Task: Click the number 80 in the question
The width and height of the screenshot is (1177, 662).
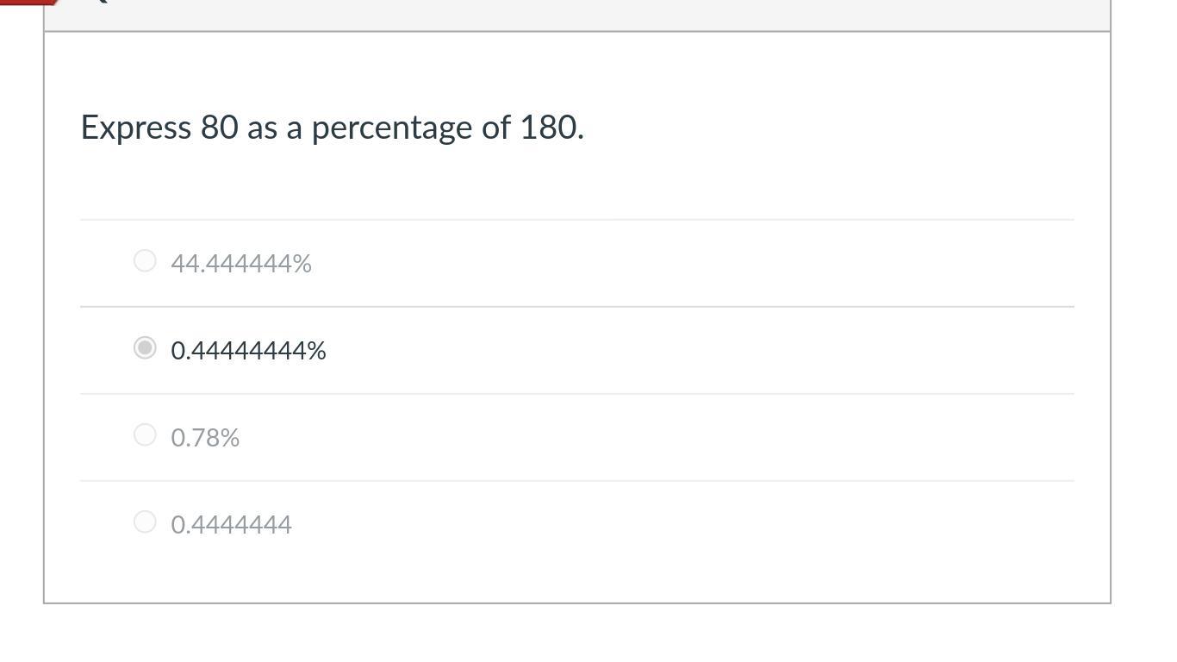Action: tap(219, 128)
